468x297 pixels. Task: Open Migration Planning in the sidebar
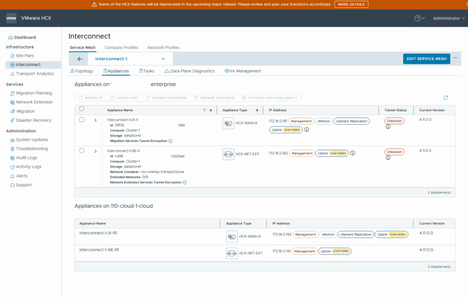click(x=34, y=93)
